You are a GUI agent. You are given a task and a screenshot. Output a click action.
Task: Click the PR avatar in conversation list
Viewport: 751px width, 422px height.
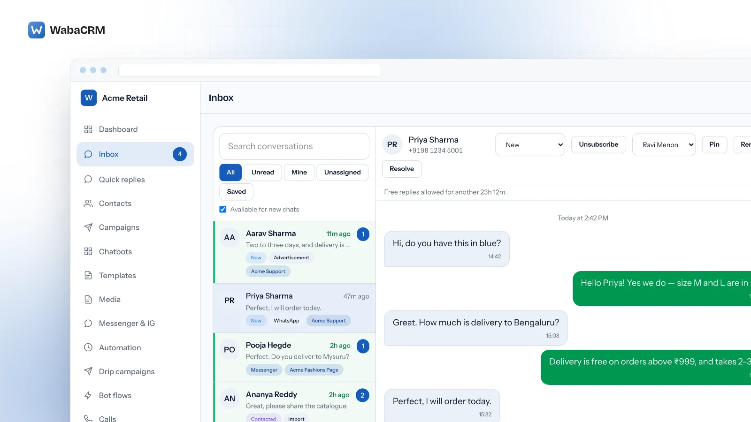(x=230, y=301)
